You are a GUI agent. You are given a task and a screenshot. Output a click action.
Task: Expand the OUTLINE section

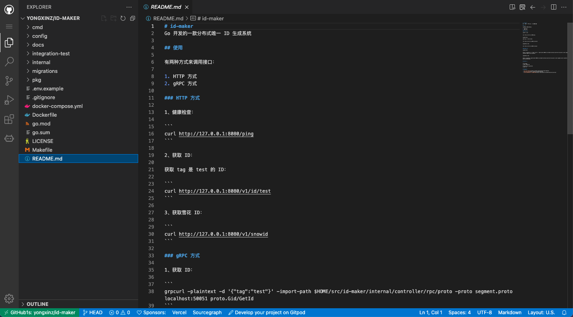tap(37, 304)
